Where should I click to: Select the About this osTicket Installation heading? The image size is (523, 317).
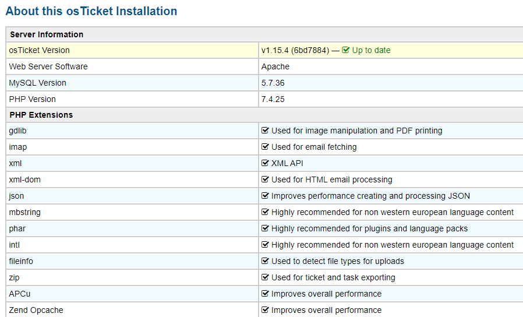pyautogui.click(x=91, y=11)
